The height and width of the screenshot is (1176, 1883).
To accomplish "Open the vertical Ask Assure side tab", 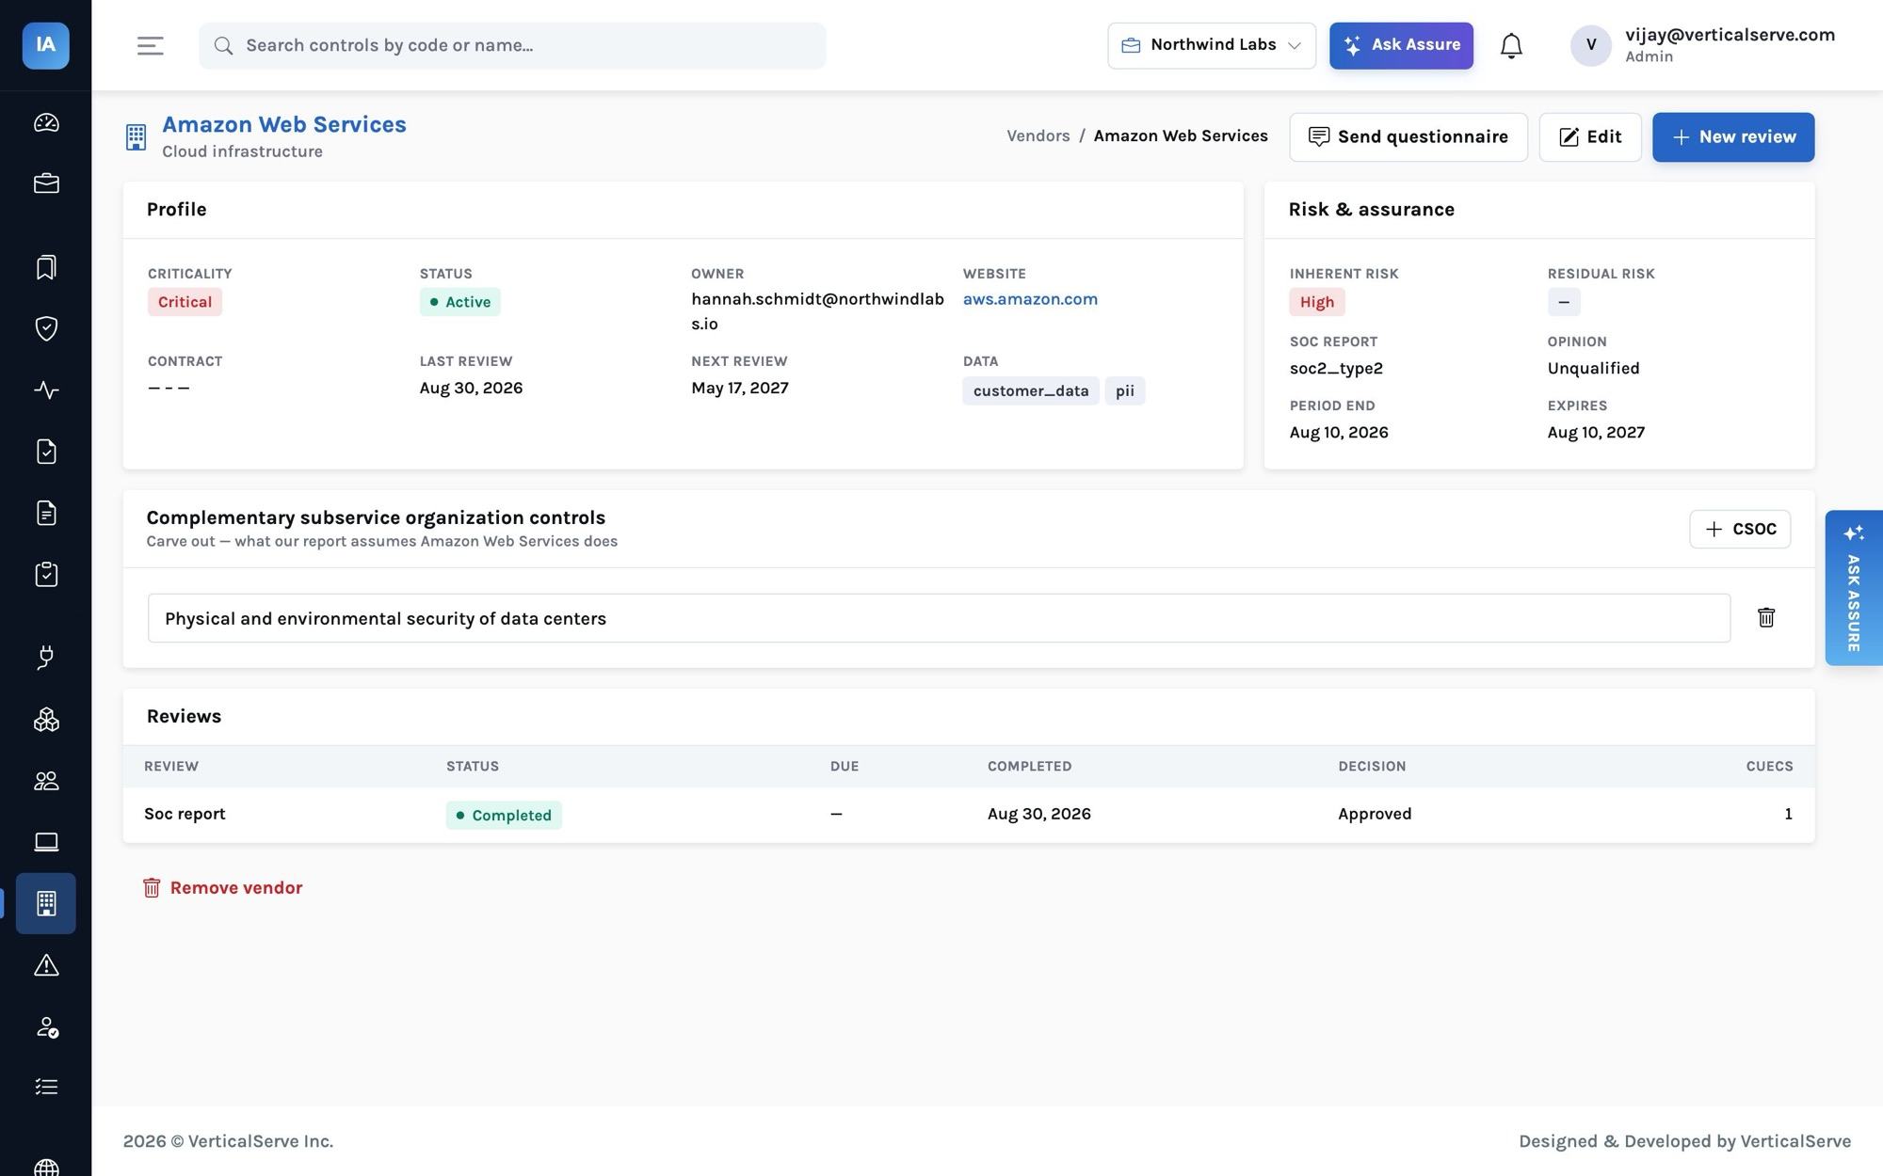I will [x=1853, y=588].
